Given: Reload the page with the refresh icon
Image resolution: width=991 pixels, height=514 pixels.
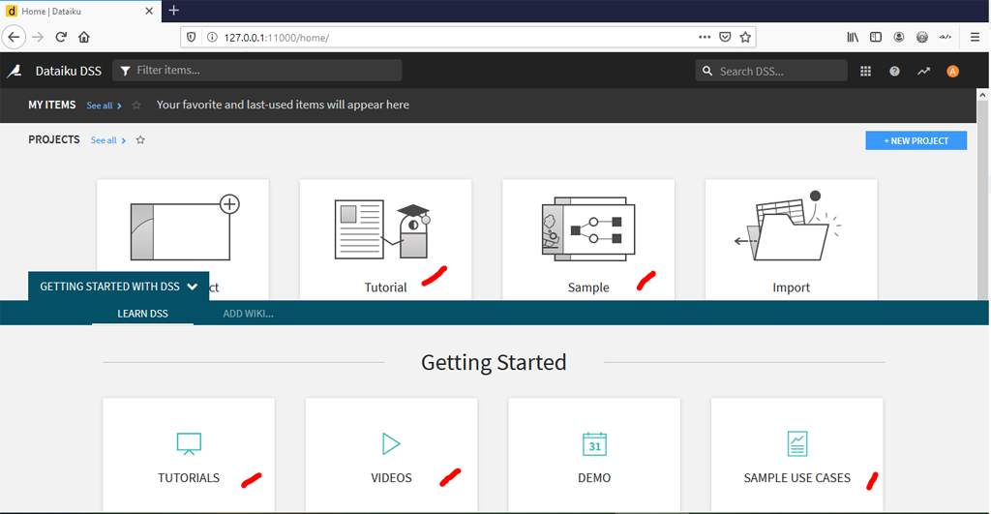Looking at the screenshot, I should [x=61, y=38].
